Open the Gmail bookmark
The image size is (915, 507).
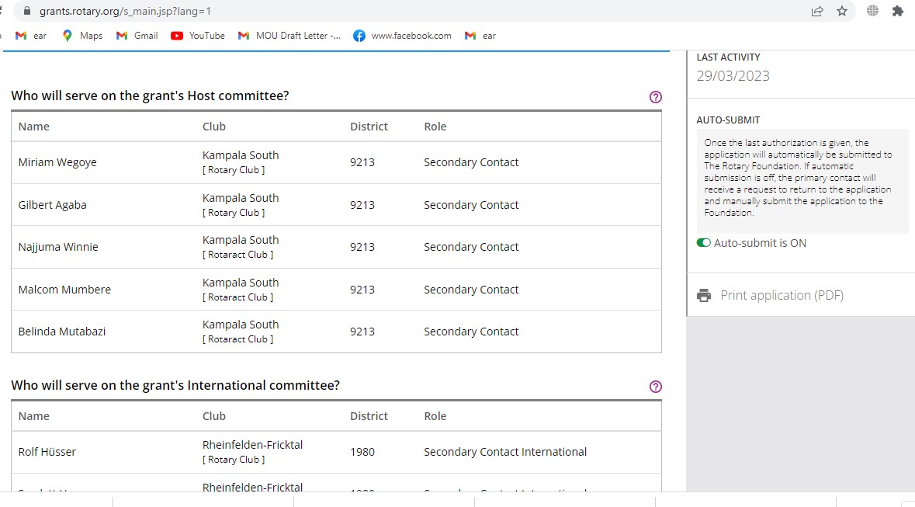pyautogui.click(x=137, y=36)
